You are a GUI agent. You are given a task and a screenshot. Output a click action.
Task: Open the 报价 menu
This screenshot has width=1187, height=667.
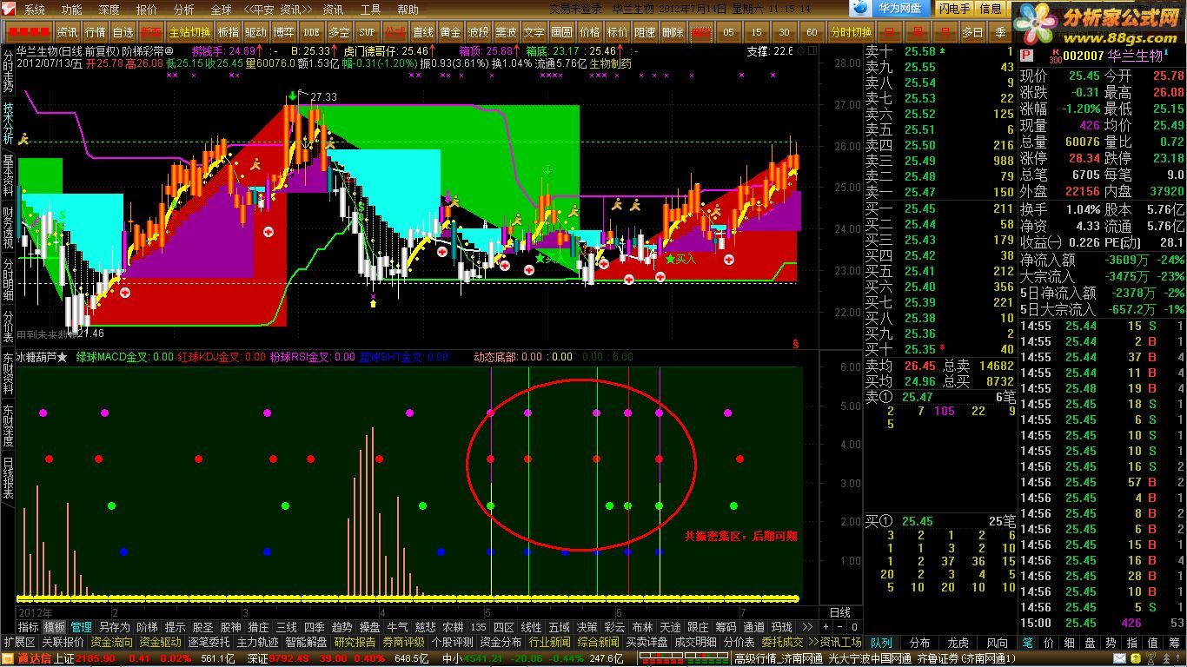pos(146,10)
